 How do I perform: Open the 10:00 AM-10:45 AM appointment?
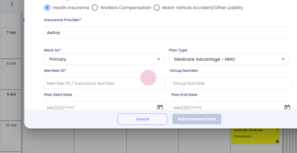pos(256,136)
